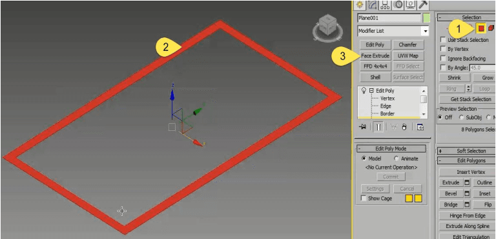Viewport: 496px width, 239px height.
Task: Click the Extrude polygons button
Action: [x=451, y=183]
